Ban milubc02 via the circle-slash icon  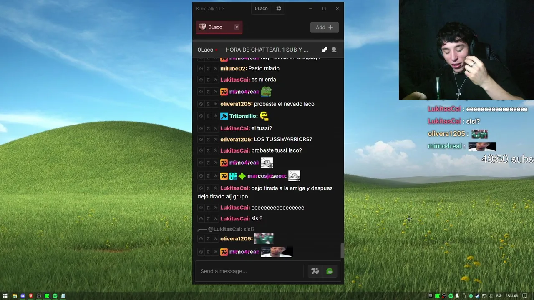pyautogui.click(x=201, y=68)
